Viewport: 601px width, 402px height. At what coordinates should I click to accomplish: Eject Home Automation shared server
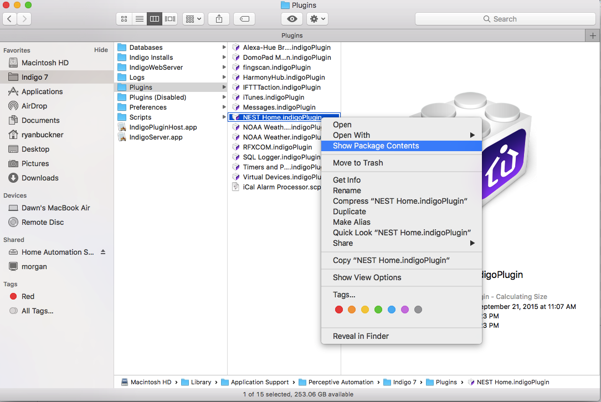(x=102, y=252)
